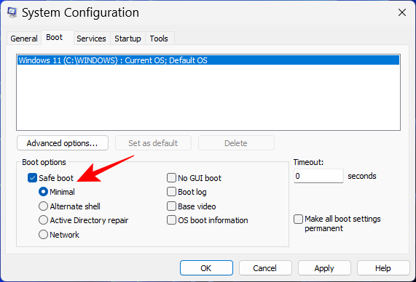
Task: Uncheck the Safe boot checkbox
Action: point(32,178)
